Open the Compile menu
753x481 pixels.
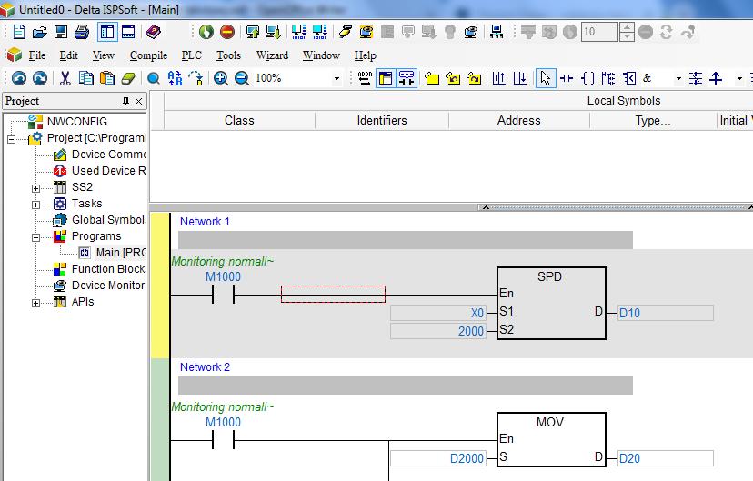(148, 55)
